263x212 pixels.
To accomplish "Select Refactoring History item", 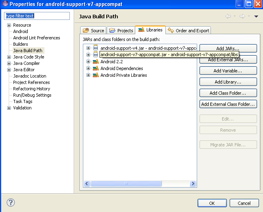I will 32,89.
